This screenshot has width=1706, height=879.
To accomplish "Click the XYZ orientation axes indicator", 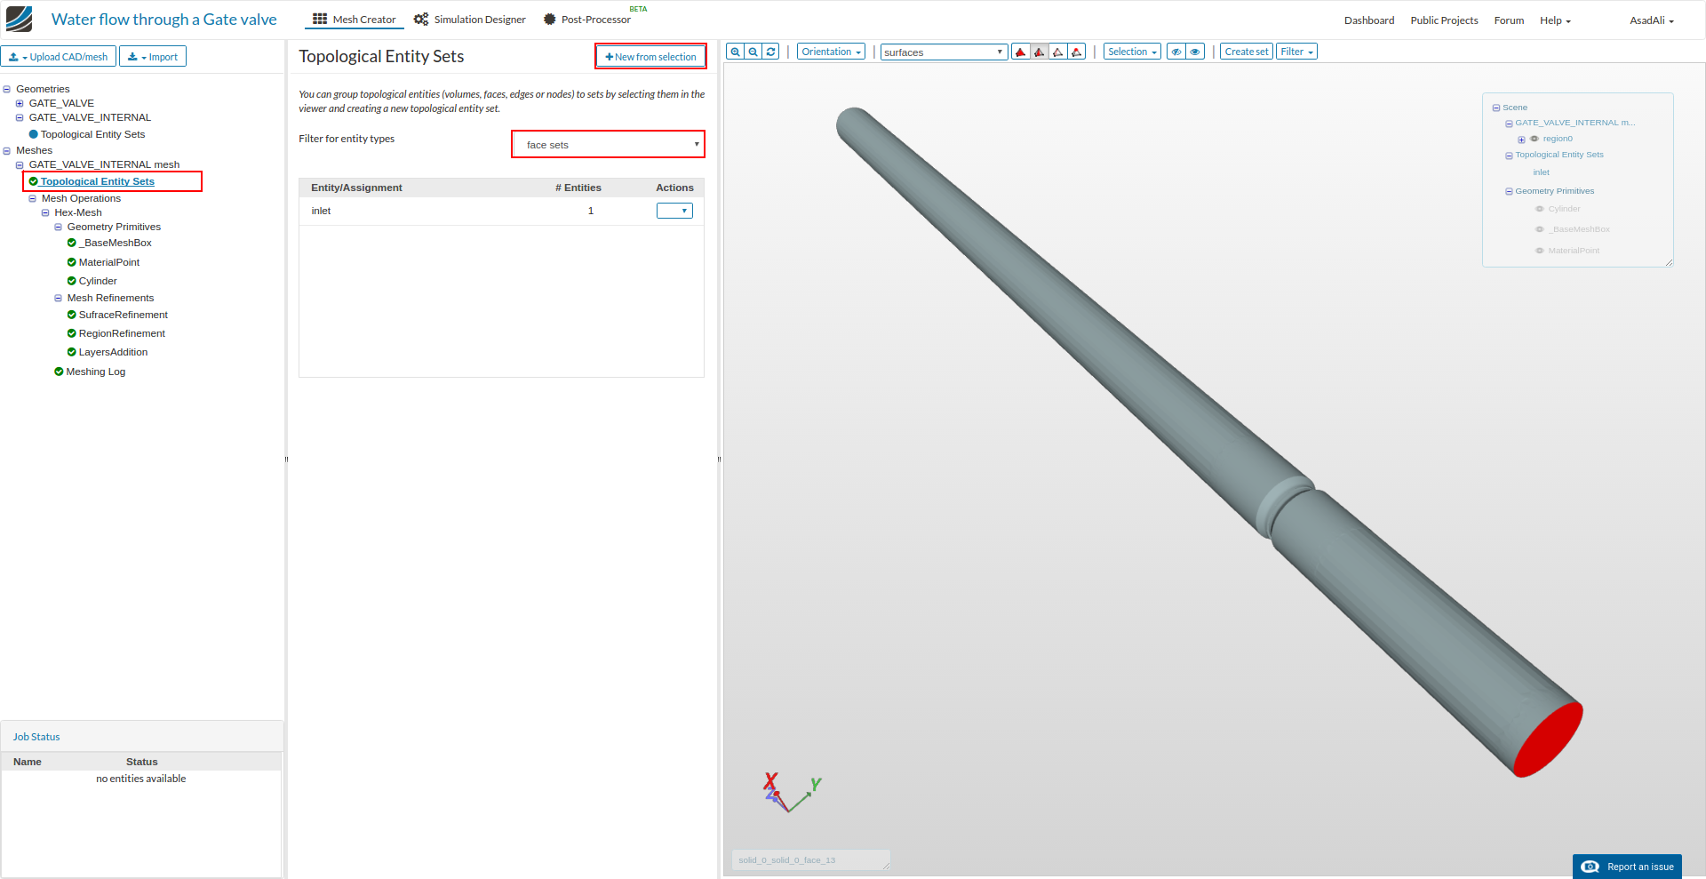I will pos(793,791).
